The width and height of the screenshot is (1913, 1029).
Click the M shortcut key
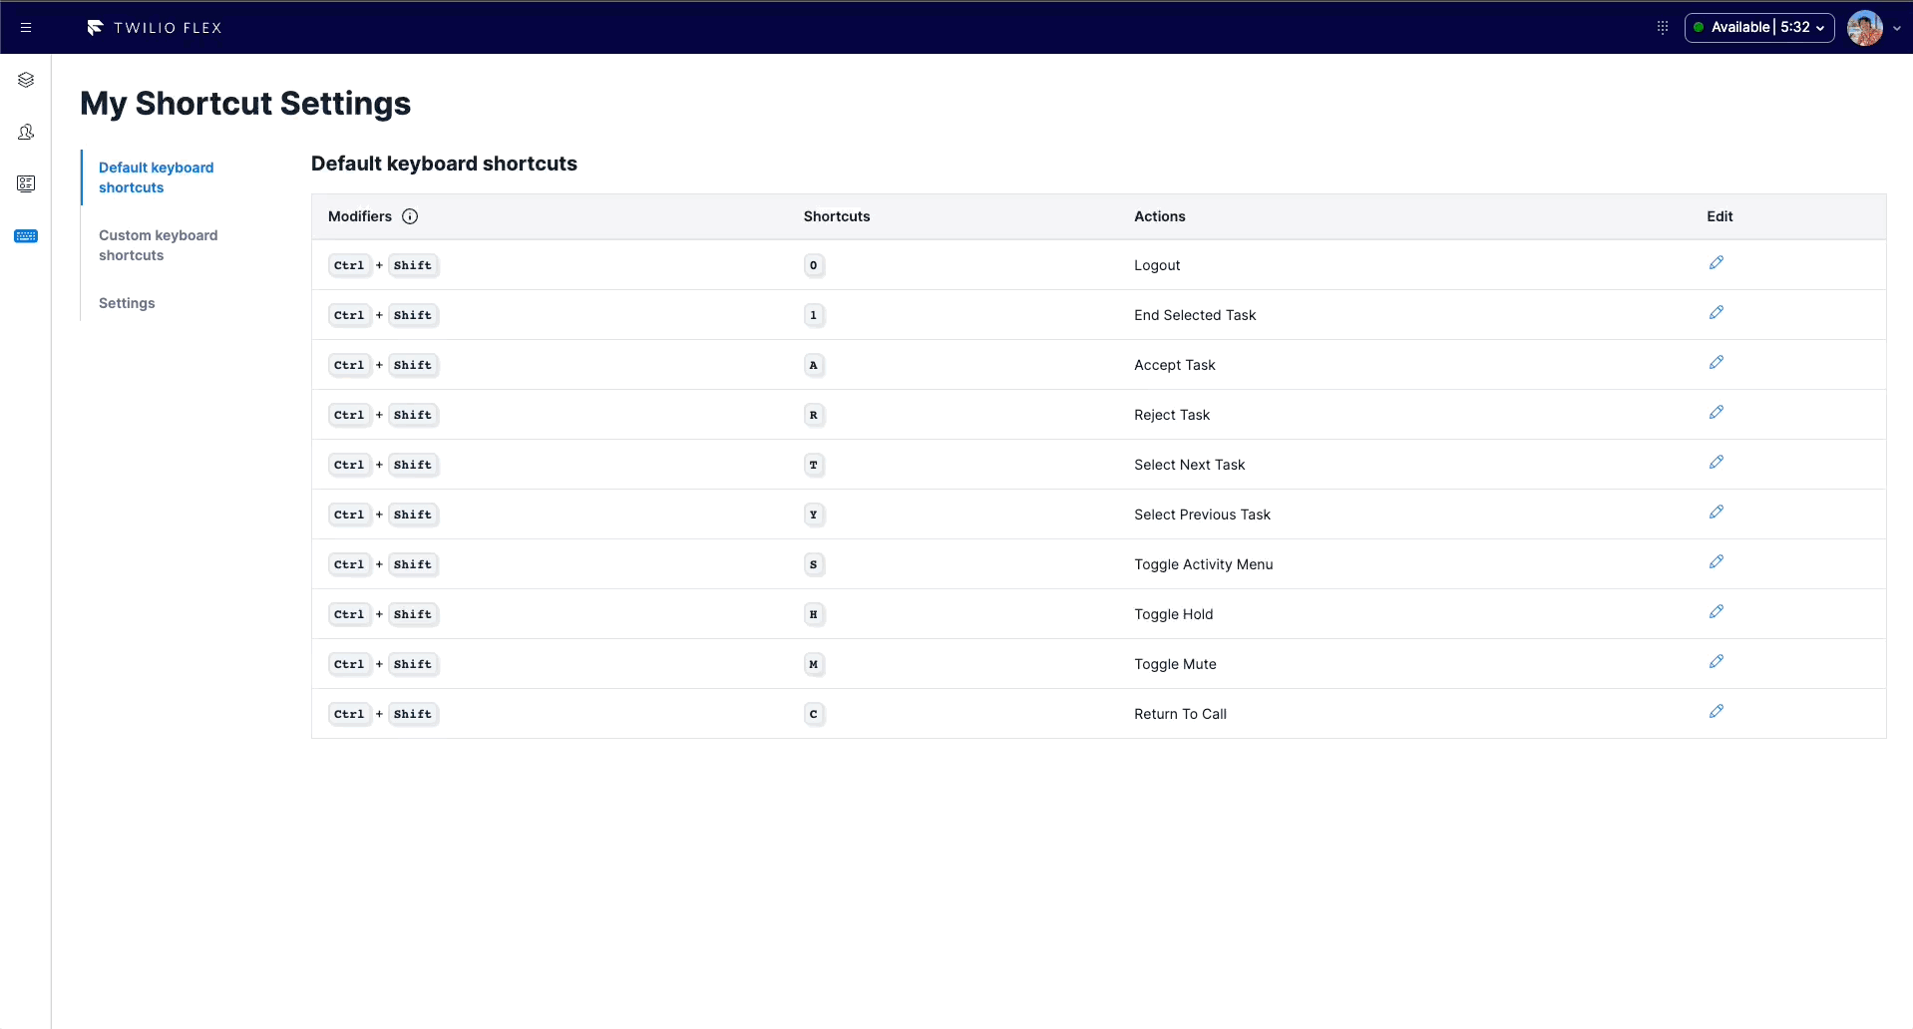[x=814, y=664]
